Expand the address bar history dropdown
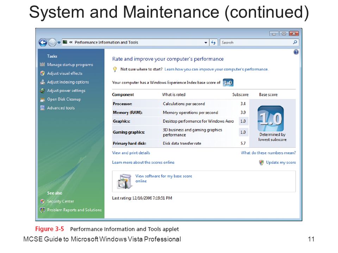The image size is (338, 253). (x=206, y=43)
